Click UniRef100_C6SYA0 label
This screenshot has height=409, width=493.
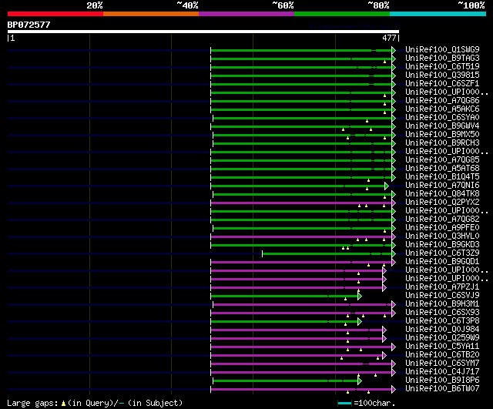[x=442, y=118]
